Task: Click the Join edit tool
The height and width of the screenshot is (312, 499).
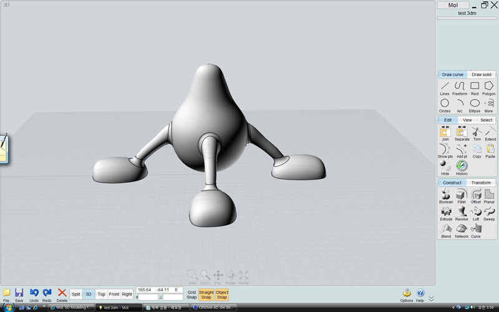Action: tap(445, 134)
